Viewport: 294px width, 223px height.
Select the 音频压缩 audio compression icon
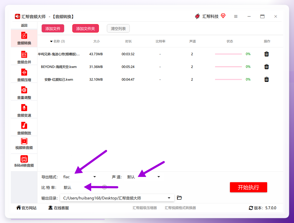24,73
